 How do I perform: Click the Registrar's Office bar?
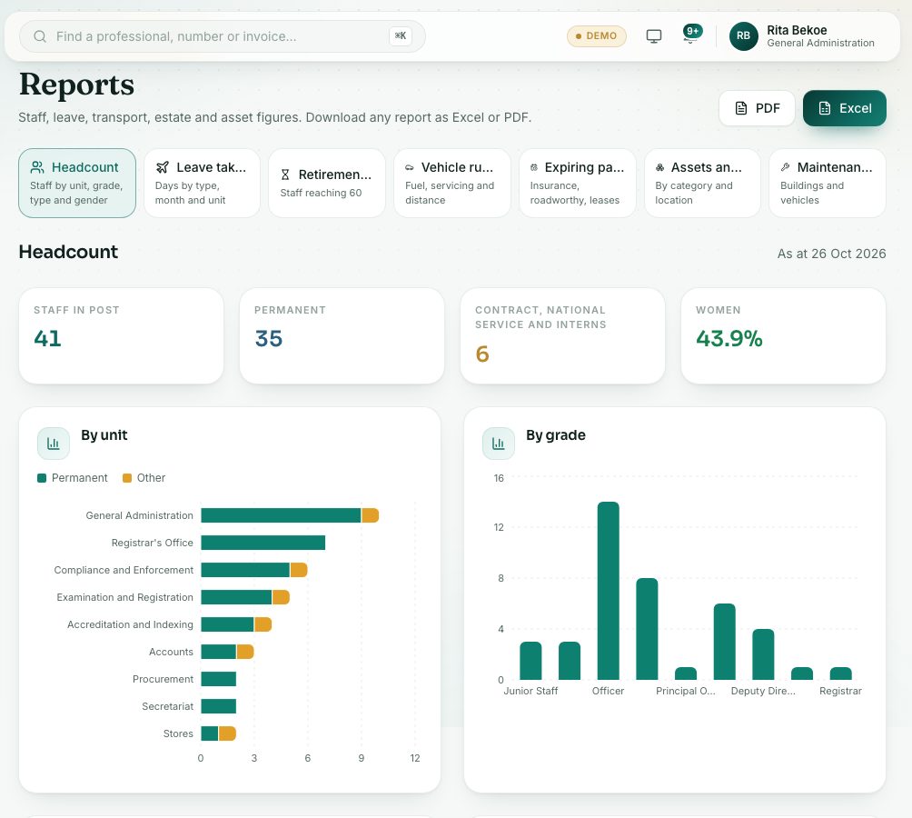pyautogui.click(x=263, y=543)
